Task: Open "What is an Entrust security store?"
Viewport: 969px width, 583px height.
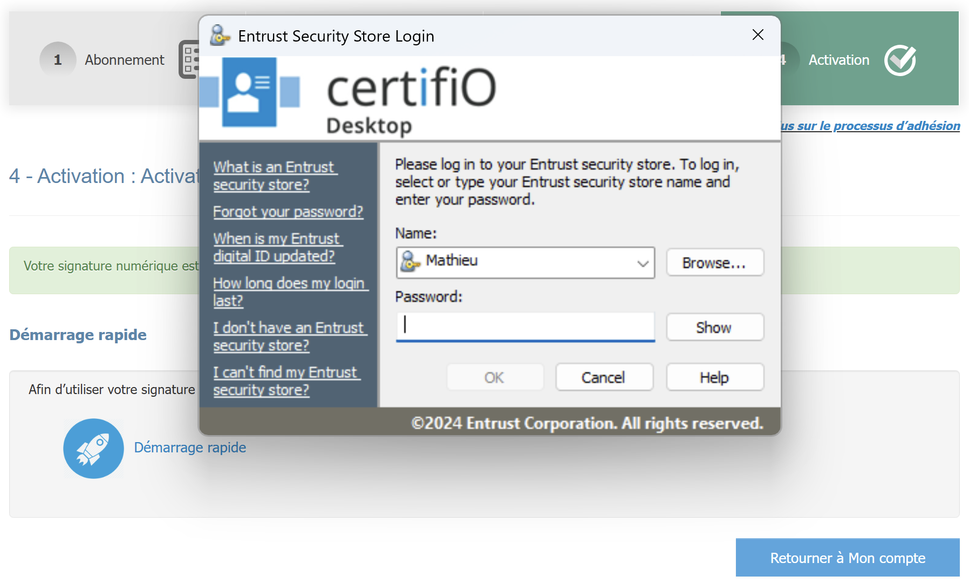Action: [x=274, y=176]
